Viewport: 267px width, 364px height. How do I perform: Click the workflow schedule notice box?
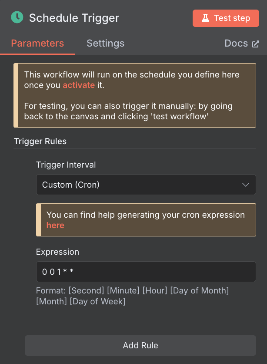135,95
